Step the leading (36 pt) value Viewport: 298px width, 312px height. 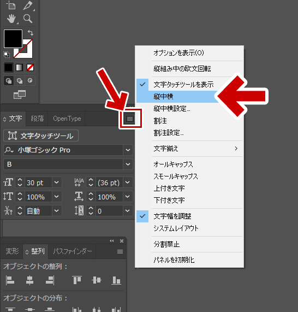click(x=91, y=183)
